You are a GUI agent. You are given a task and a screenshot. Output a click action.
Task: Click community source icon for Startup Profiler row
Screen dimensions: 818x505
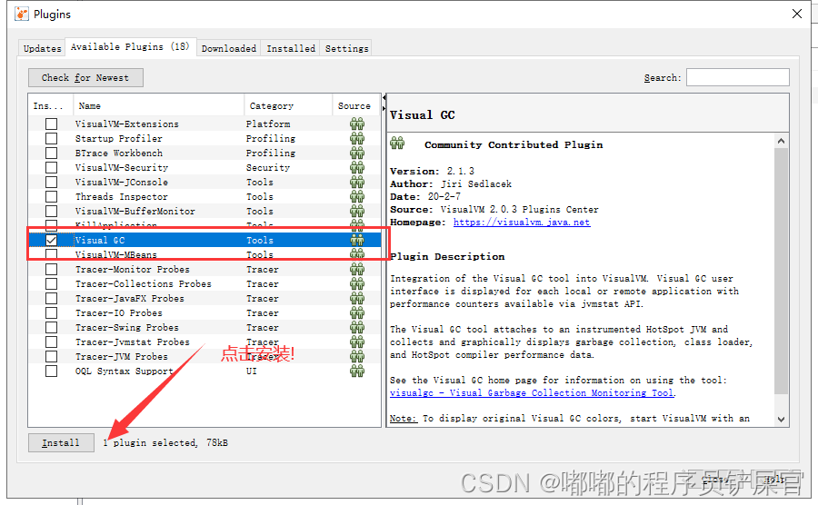(x=357, y=139)
